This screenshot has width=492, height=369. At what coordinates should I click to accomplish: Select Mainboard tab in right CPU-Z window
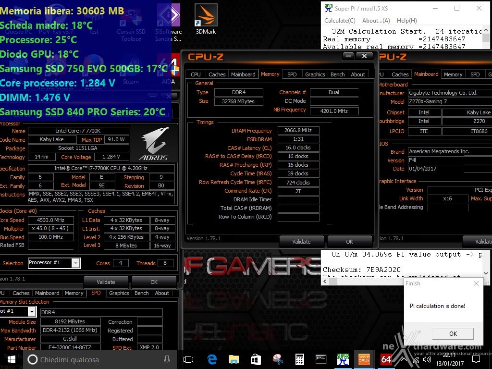[x=426, y=74]
